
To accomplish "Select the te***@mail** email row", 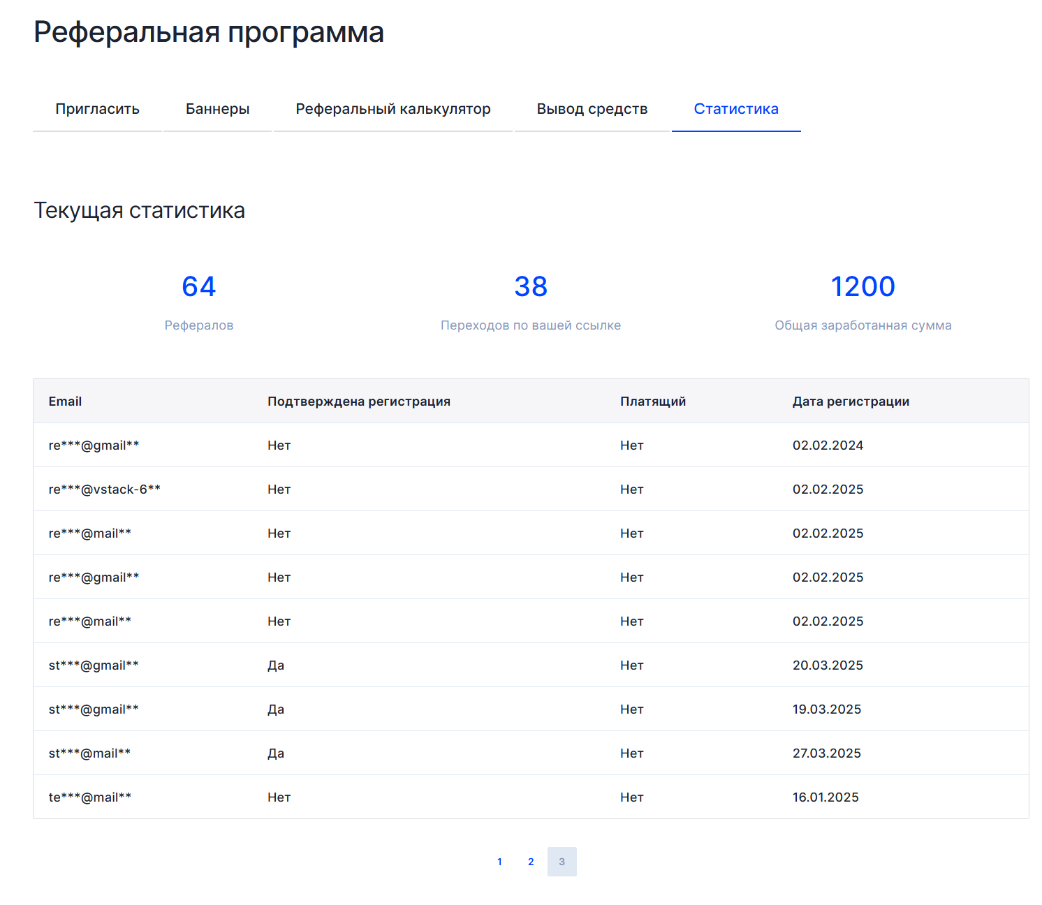I will [x=89, y=797].
